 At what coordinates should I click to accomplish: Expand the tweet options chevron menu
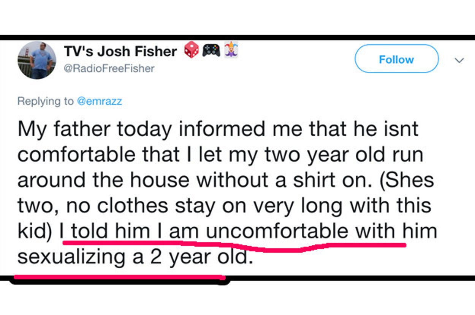pos(459,60)
